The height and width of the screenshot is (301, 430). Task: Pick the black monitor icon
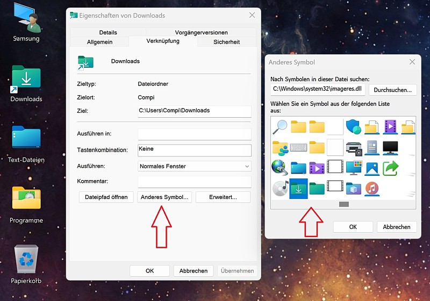pos(390,147)
